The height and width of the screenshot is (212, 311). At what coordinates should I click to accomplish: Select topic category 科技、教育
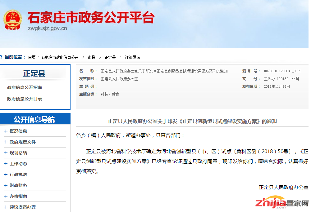(110, 94)
